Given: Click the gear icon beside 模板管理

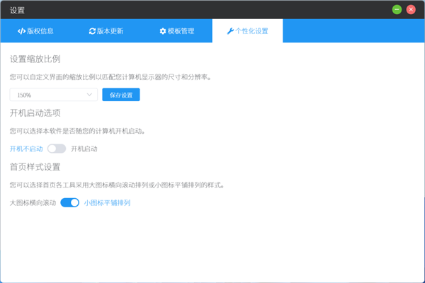Looking at the screenshot, I should coord(163,31).
